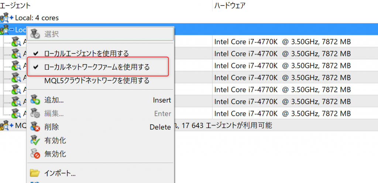Expand the MQL5 cloud network tree node
The height and width of the screenshot is (183, 378).
[x=12, y=126]
